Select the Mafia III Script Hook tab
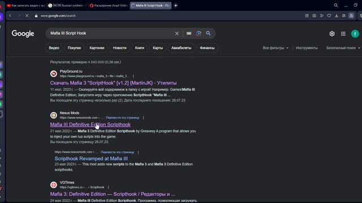Viewport: 362px width, 203px height. tap(150, 5)
